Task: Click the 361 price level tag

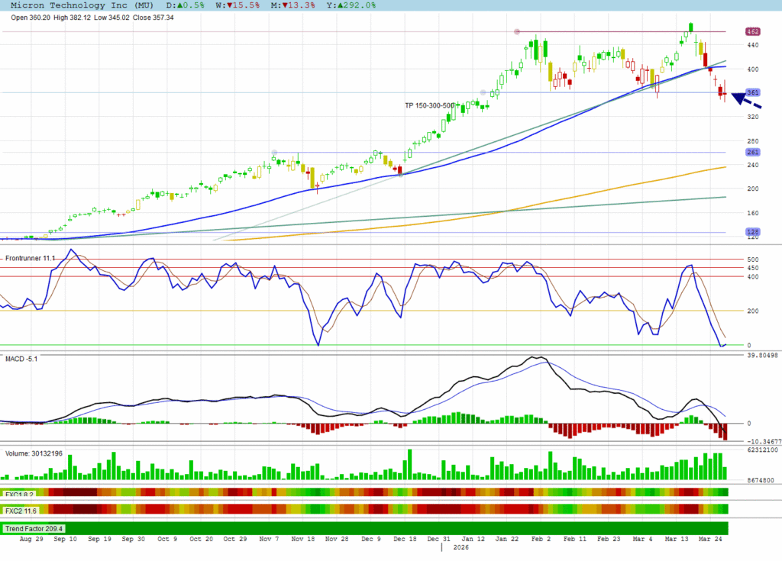Action: click(751, 92)
